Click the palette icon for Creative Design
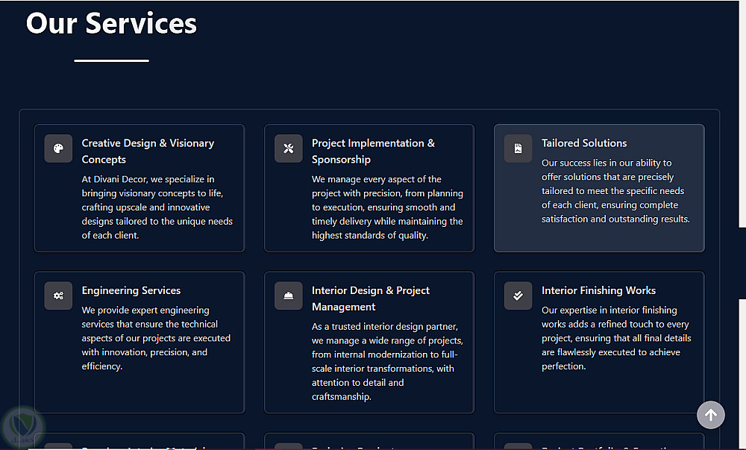Screen dimensions: 746x450 coord(58,149)
